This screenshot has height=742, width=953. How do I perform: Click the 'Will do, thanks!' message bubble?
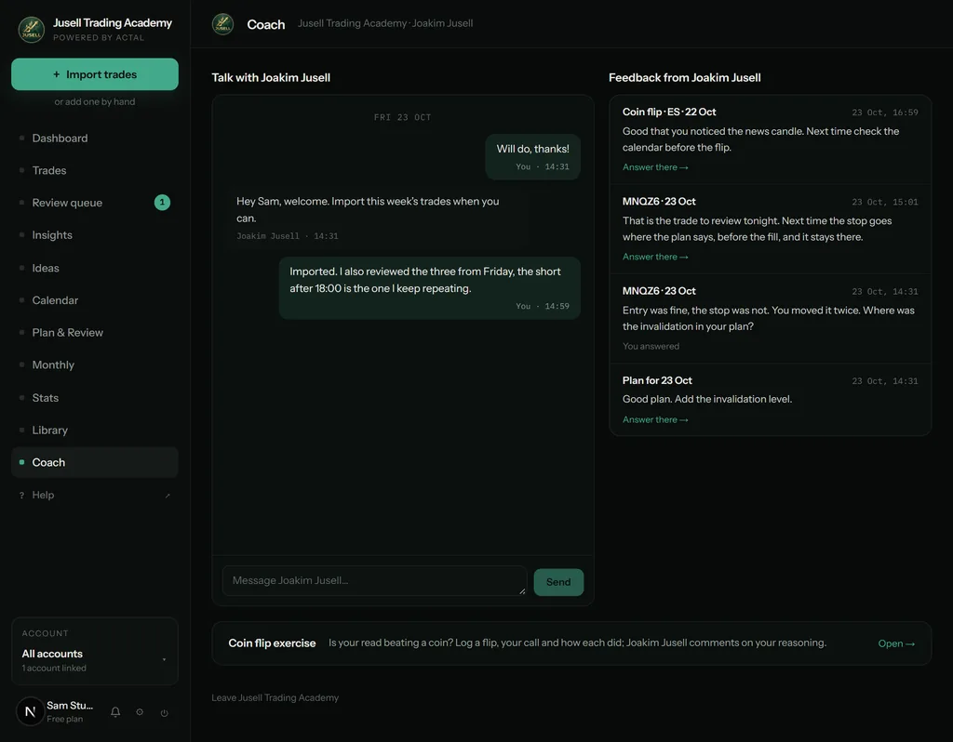[533, 156]
